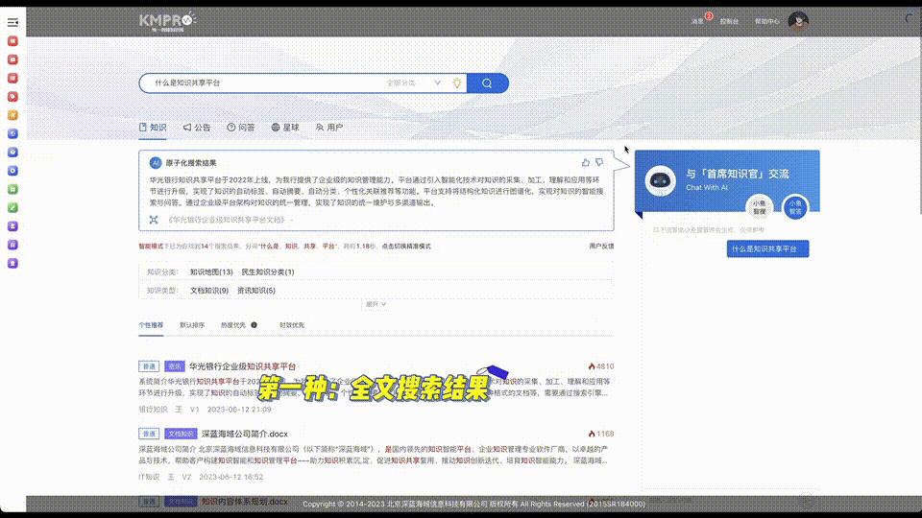The image size is (922, 518).
Task: Give thumbs down to atomic search result
Action: [599, 163]
